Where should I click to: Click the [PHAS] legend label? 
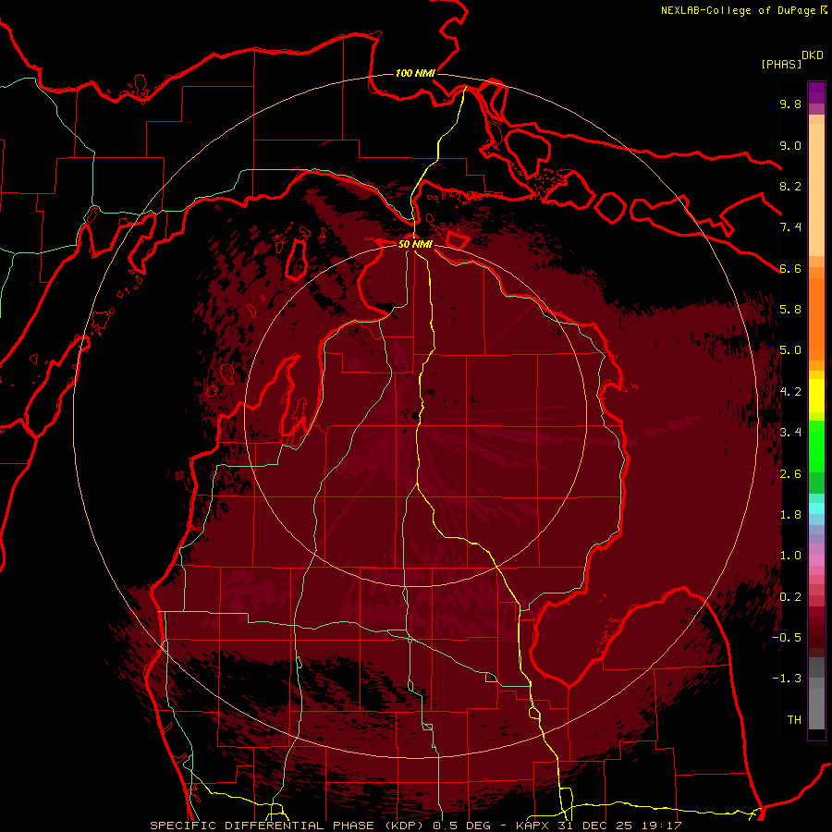click(781, 64)
